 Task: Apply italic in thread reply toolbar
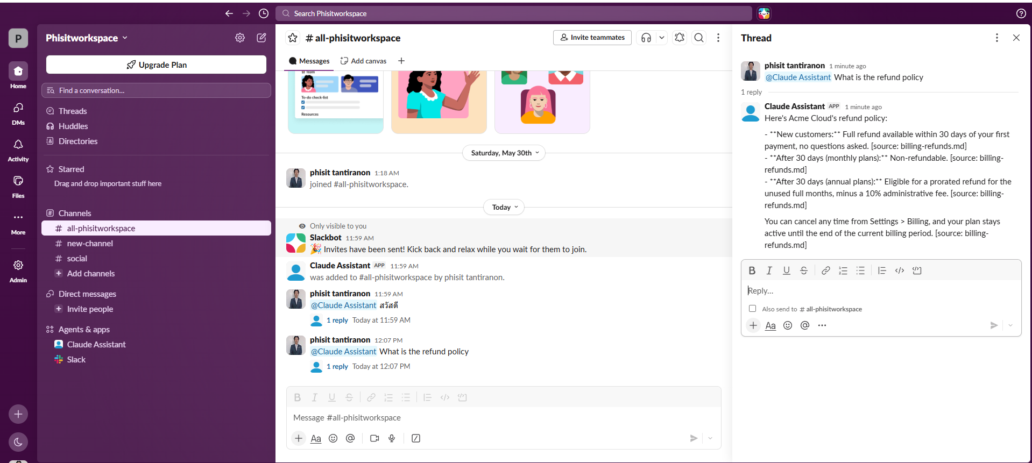pyautogui.click(x=769, y=270)
